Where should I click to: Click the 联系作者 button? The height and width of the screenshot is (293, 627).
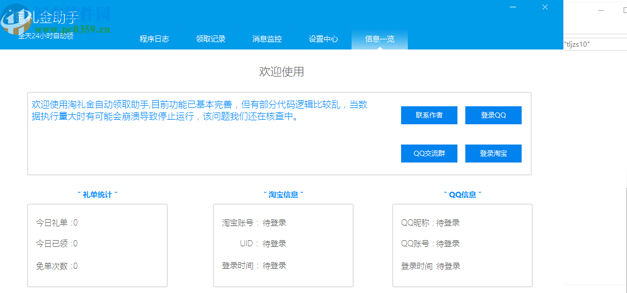429,115
